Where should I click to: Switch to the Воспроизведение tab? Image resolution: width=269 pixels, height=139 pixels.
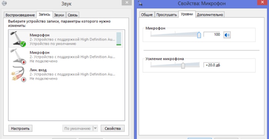pyautogui.click(x=20, y=15)
